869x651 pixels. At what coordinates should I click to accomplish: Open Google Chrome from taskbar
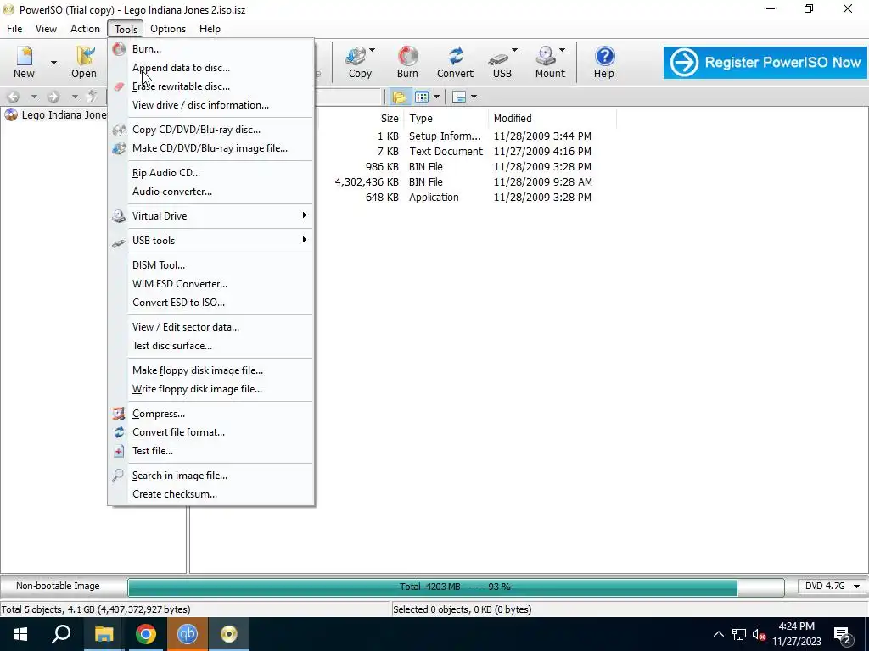(x=146, y=634)
